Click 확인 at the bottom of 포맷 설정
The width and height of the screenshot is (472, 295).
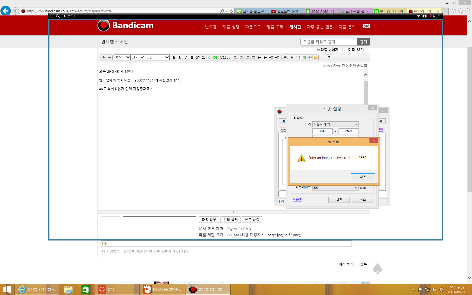(339, 200)
